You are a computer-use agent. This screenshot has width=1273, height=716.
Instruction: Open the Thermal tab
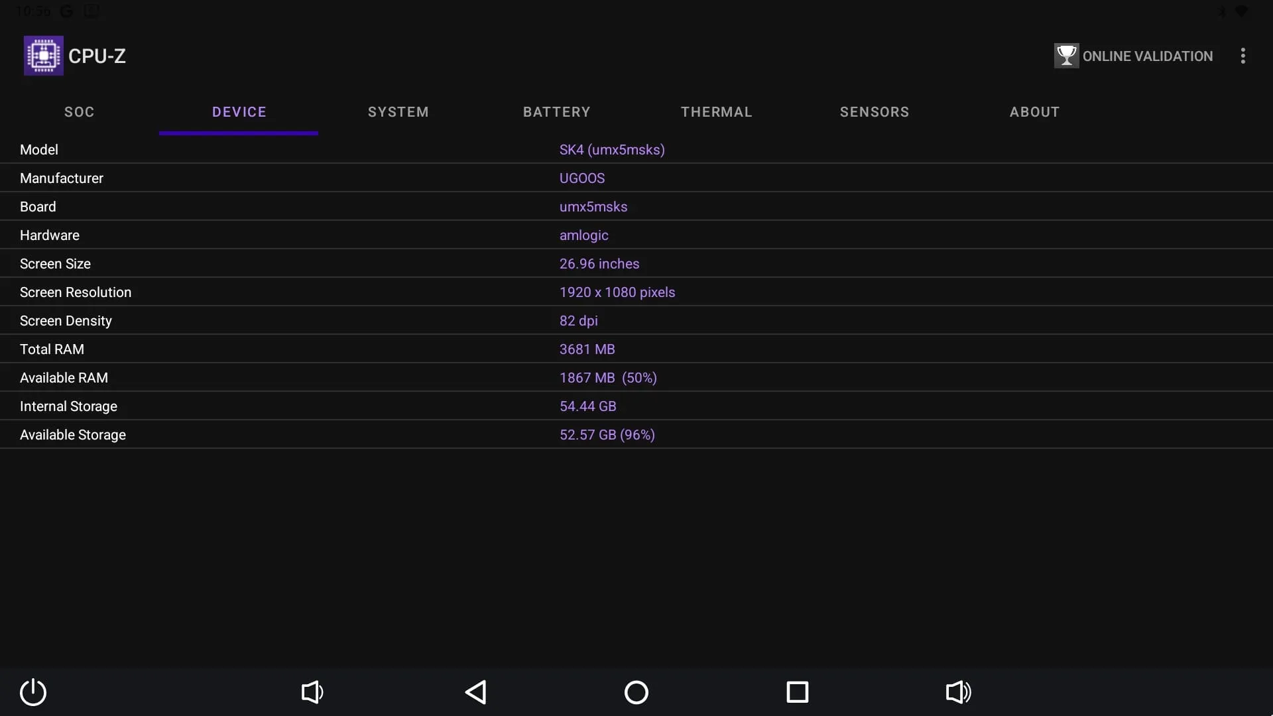[x=717, y=112]
